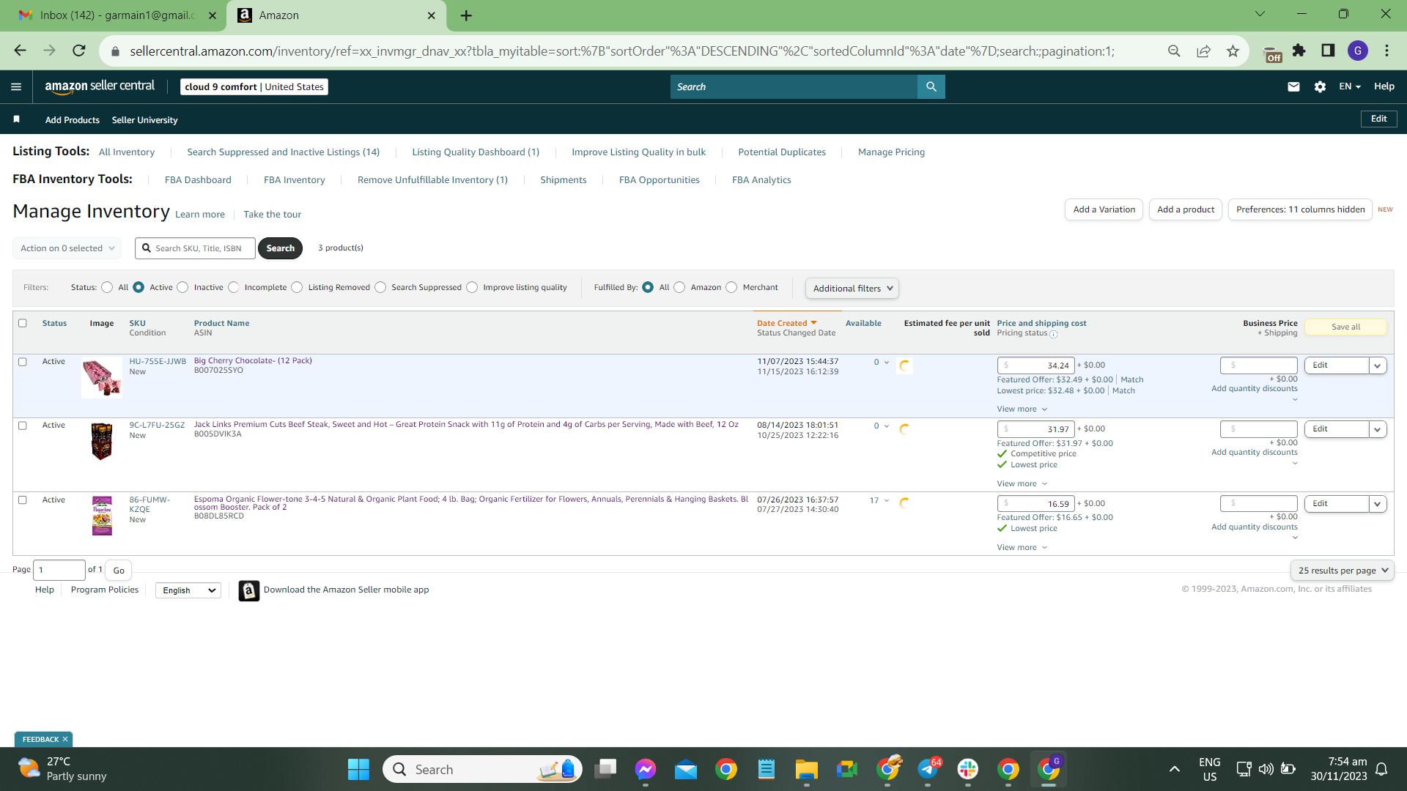
Task: Open File Explorer from the taskbar
Action: pos(806,769)
